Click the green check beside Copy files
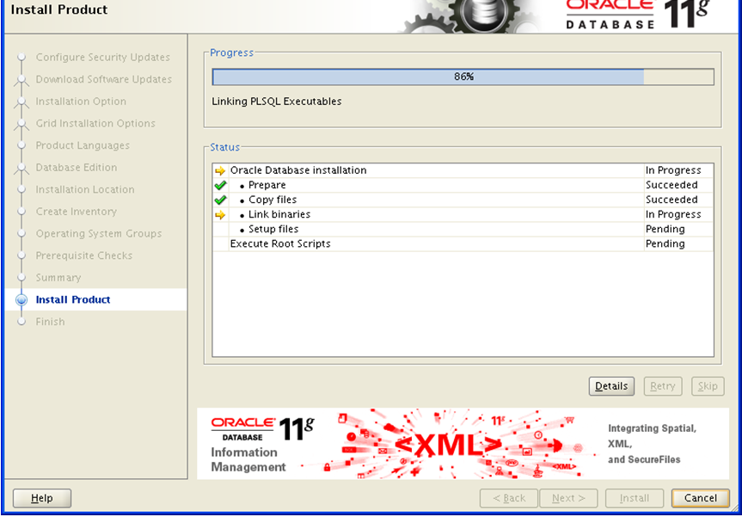 click(220, 200)
